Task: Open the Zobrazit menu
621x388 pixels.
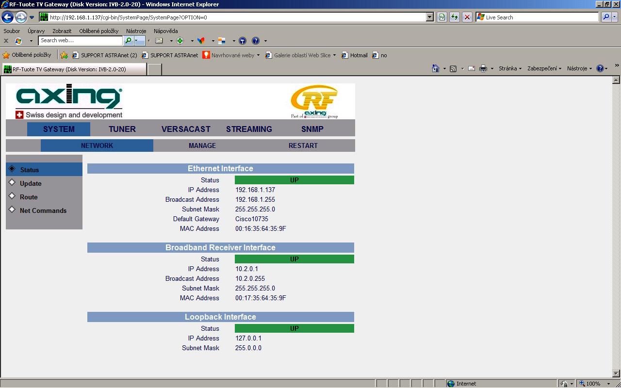Action: (x=62, y=31)
